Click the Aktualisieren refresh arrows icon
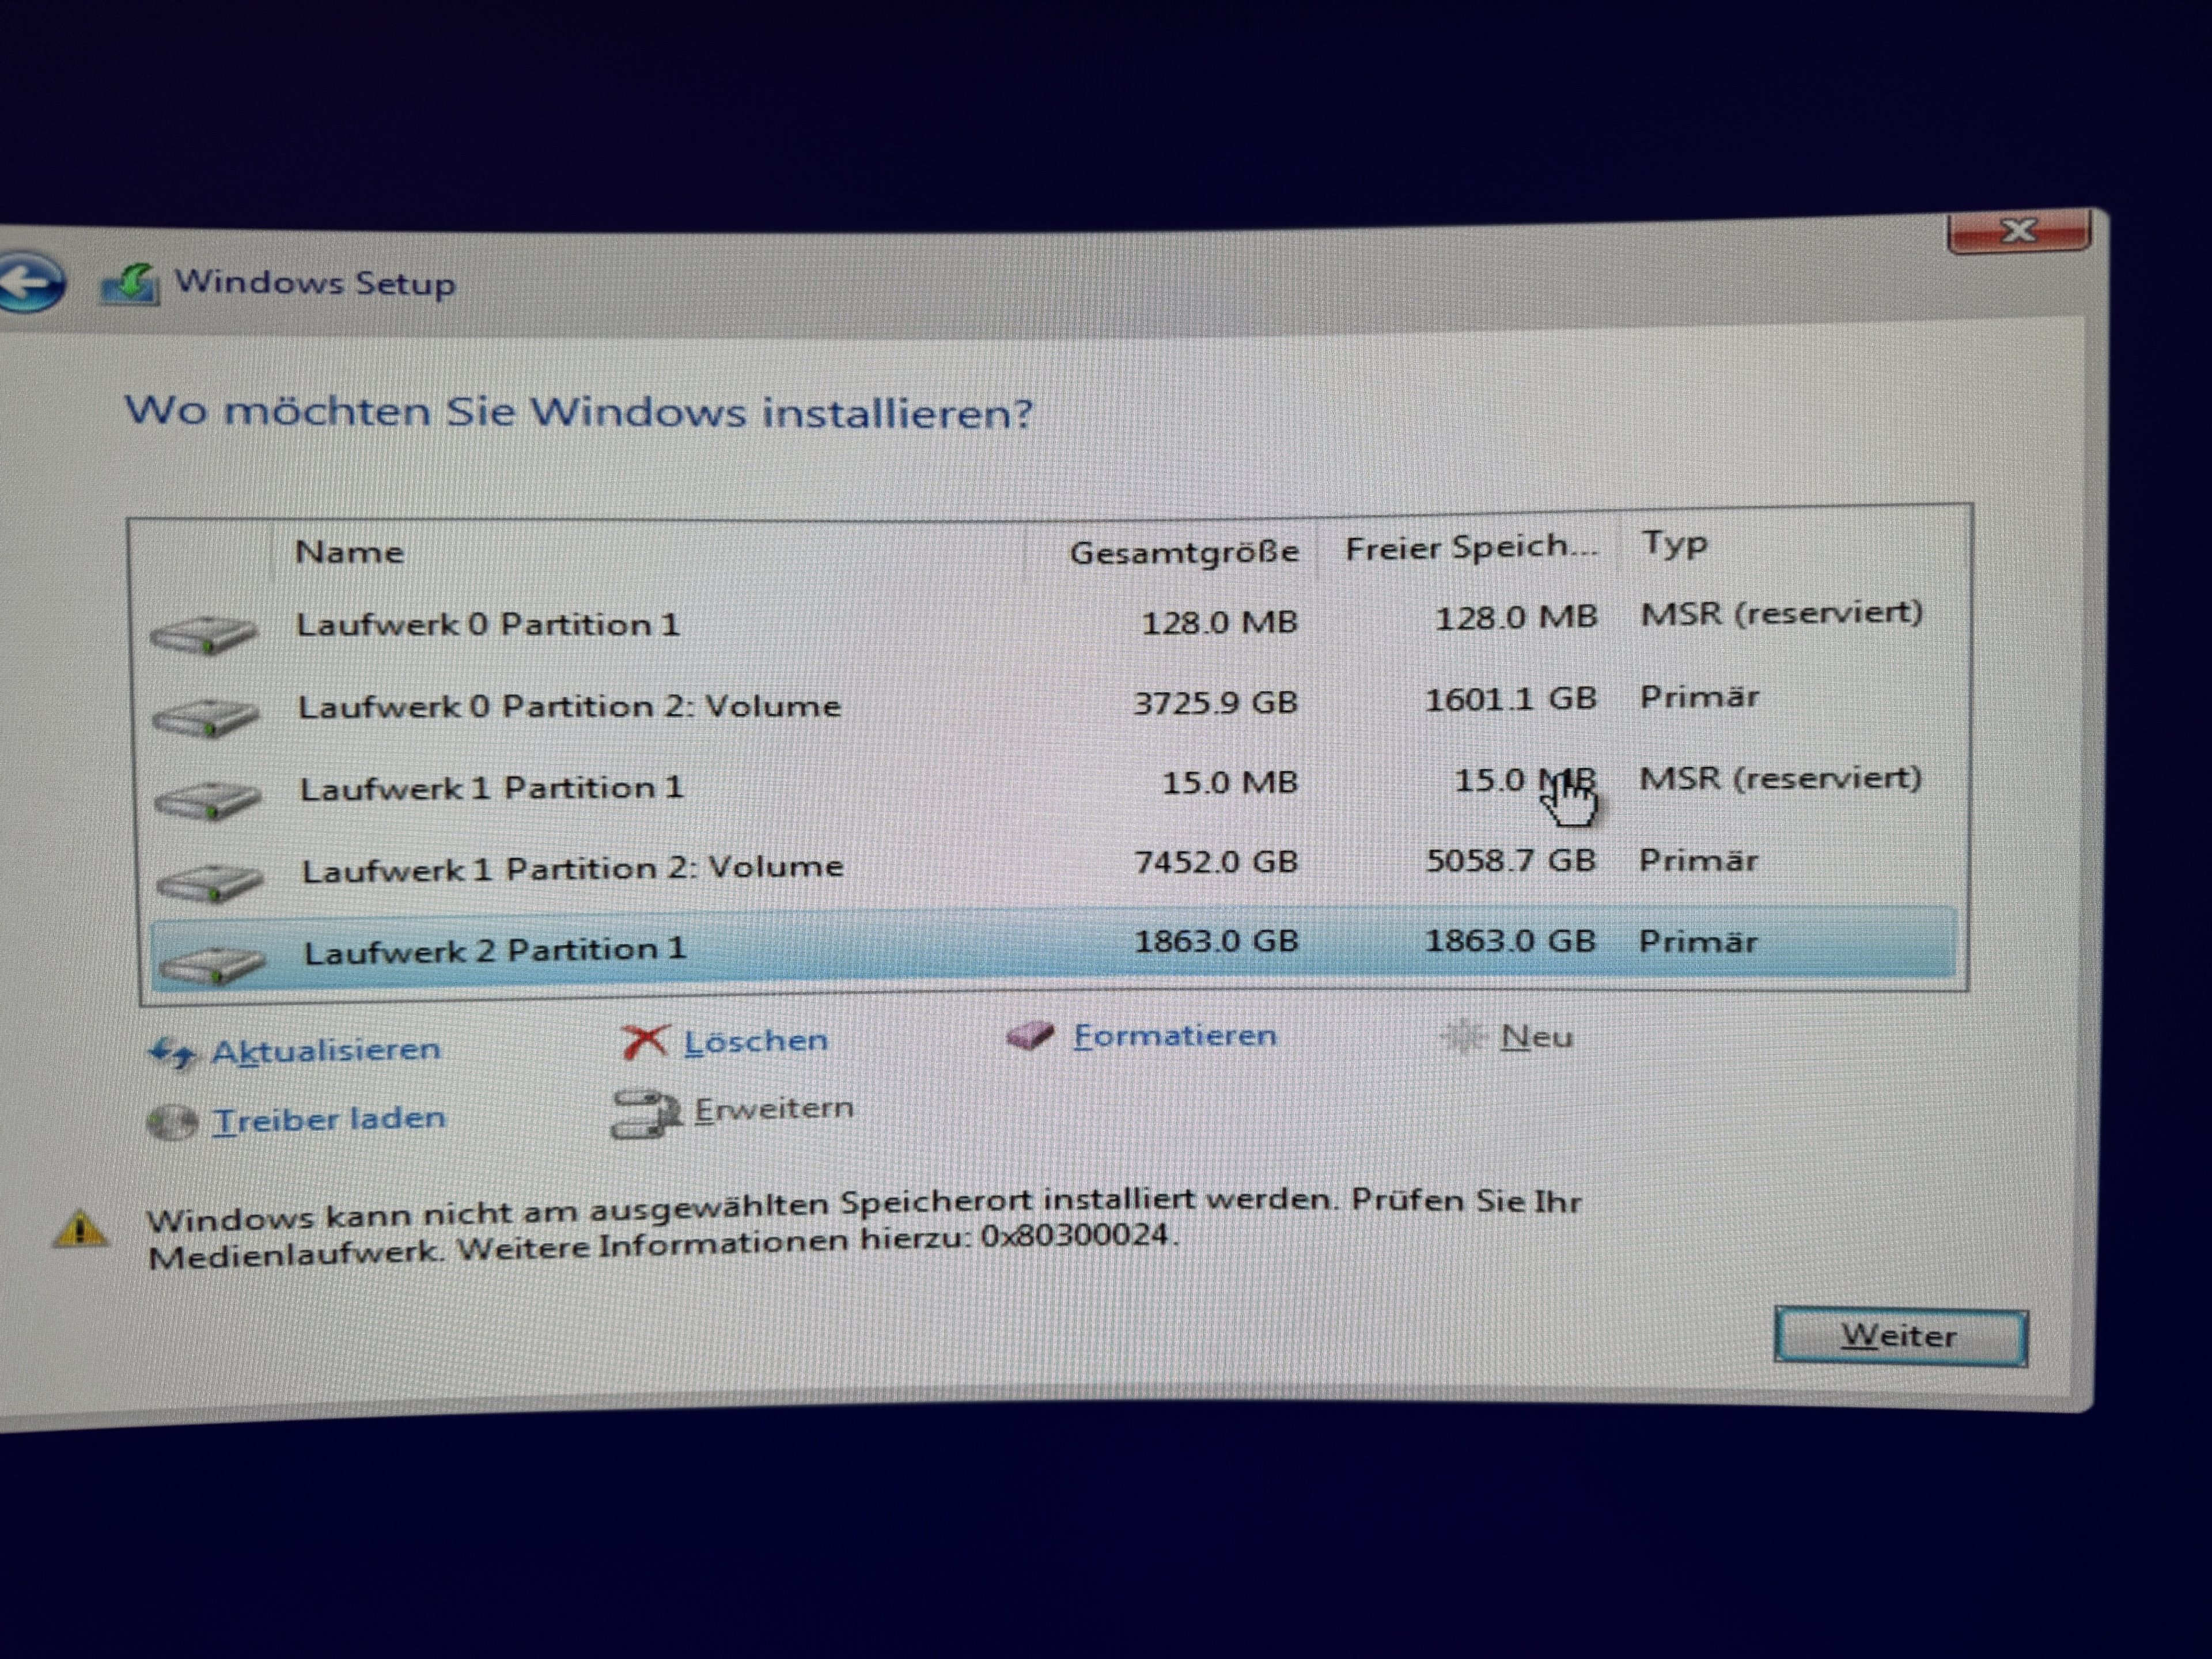The width and height of the screenshot is (2212, 1659). (171, 1052)
